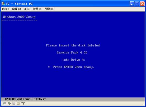The image size is (146, 107).
Task: Click the F3=Exit status text
Action: tap(40, 99)
